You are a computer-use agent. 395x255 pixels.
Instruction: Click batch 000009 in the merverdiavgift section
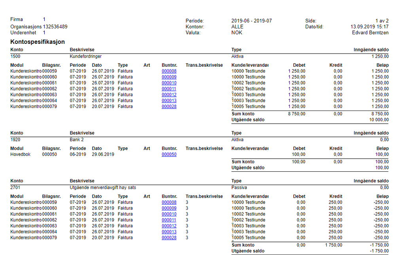coord(169,208)
